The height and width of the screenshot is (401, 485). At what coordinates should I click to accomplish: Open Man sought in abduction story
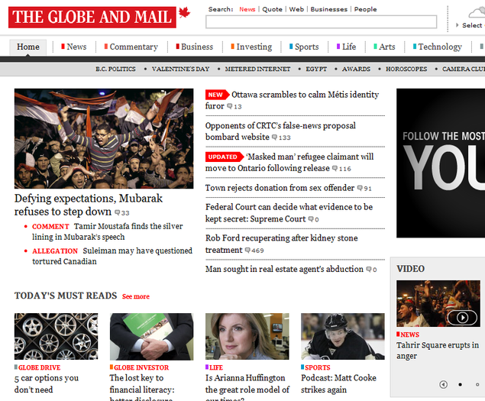284,269
